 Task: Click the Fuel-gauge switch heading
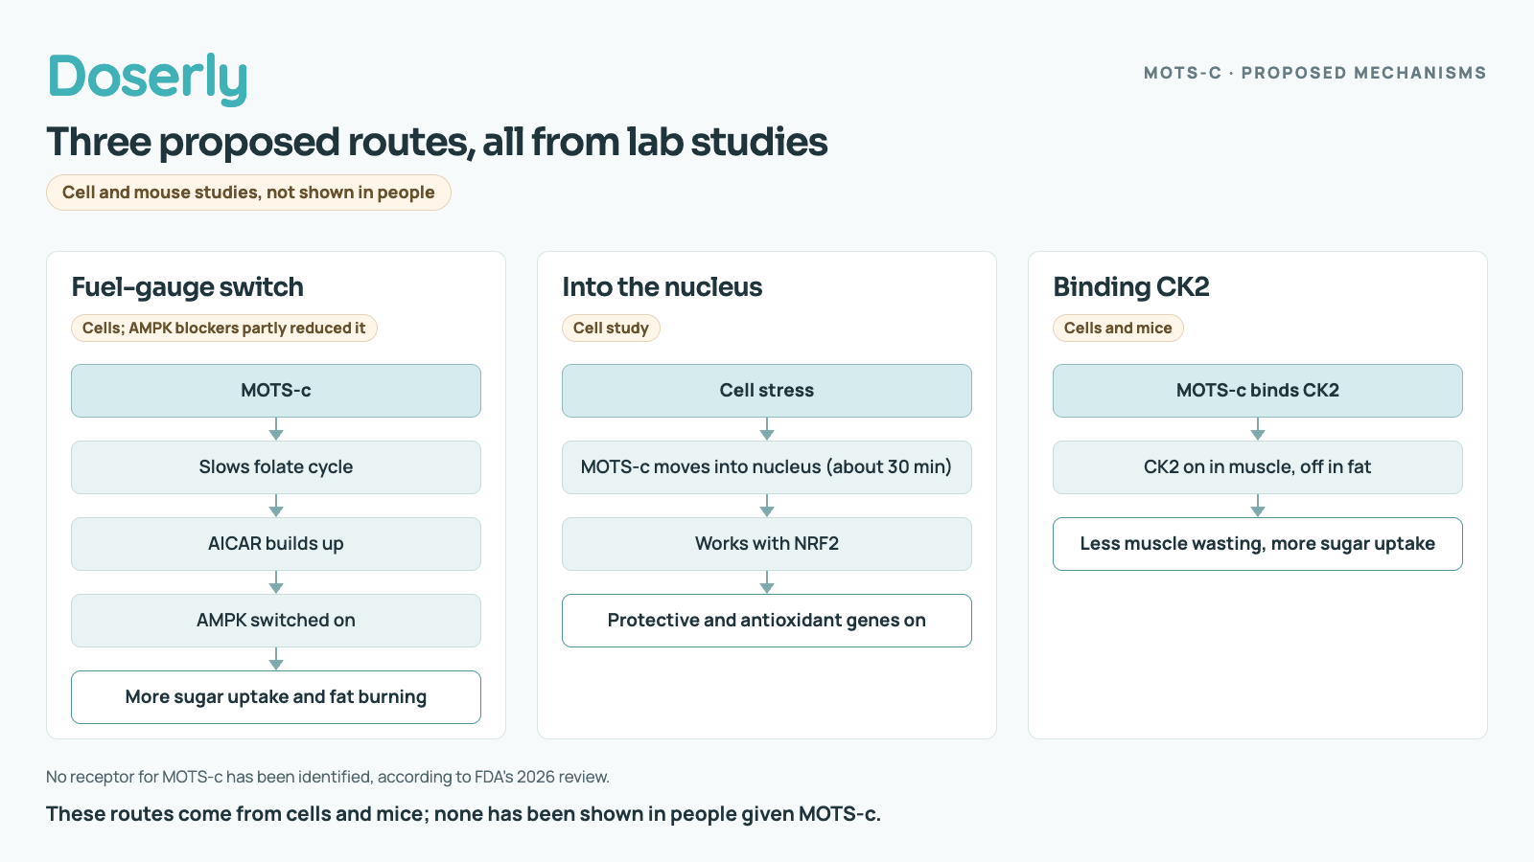click(187, 287)
